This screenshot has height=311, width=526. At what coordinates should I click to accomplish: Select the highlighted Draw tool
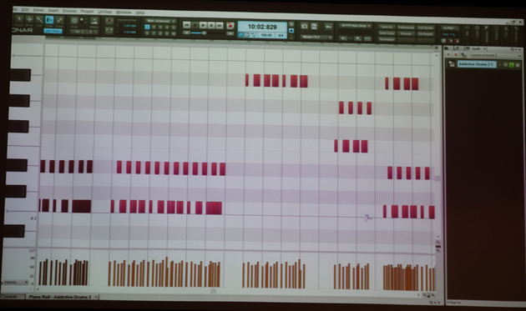pyautogui.click(x=49, y=20)
